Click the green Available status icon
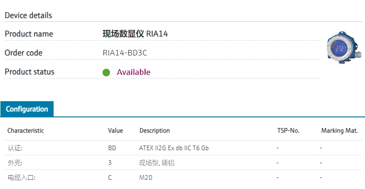The height and width of the screenshot is (189, 365). pos(106,73)
